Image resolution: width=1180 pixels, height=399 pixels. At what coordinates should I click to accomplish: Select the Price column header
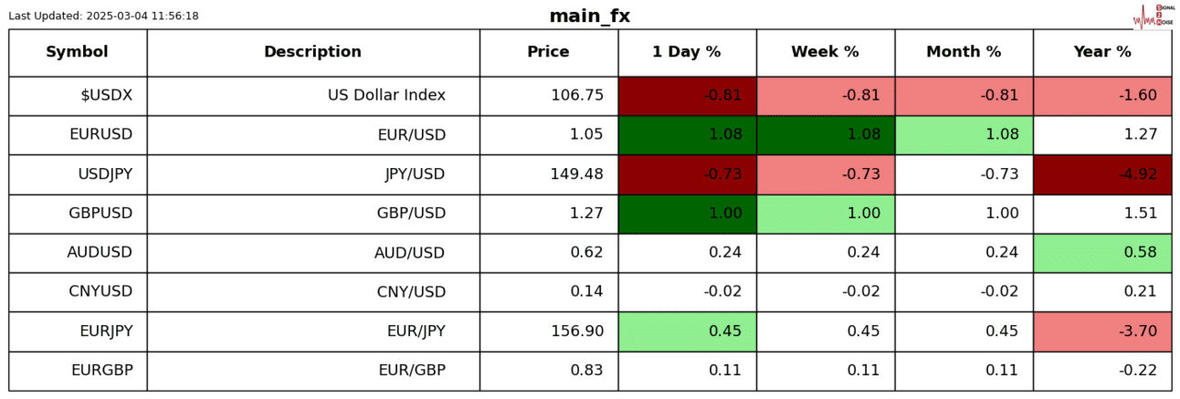548,52
